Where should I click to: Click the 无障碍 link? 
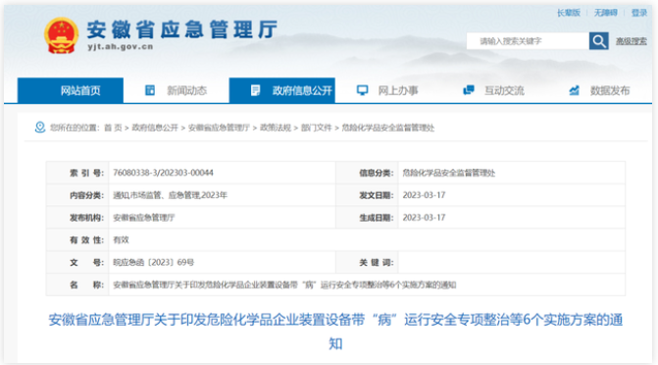[606, 13]
